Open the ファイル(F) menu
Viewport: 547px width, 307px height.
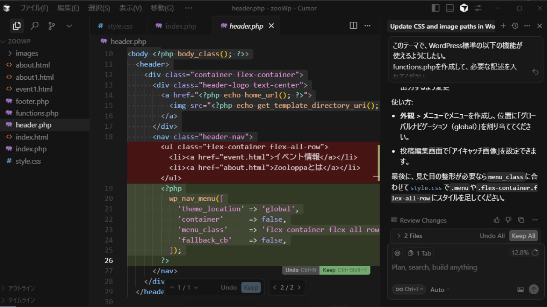coord(35,8)
